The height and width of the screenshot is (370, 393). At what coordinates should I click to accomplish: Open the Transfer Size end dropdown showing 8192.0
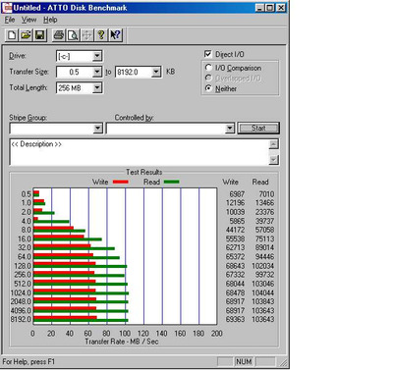pos(156,72)
